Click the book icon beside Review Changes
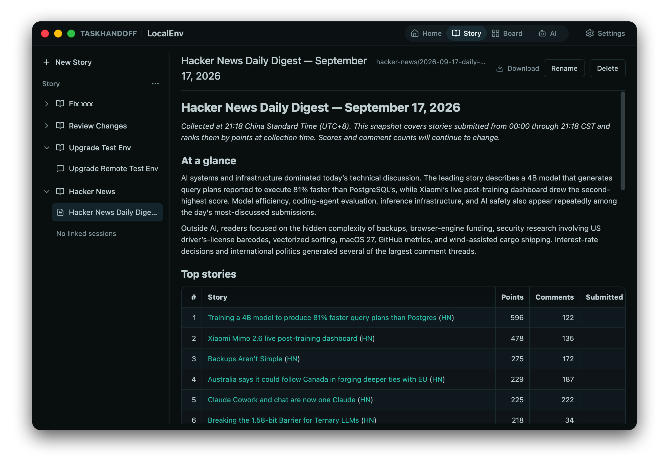This screenshot has height=473, width=669. (60, 126)
